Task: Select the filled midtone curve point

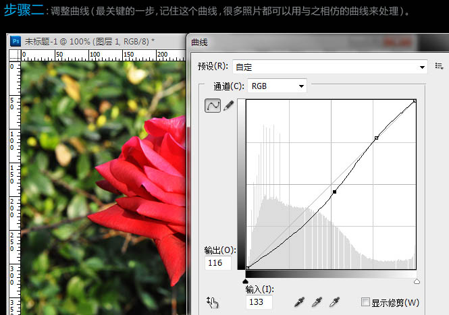Action: (x=335, y=192)
